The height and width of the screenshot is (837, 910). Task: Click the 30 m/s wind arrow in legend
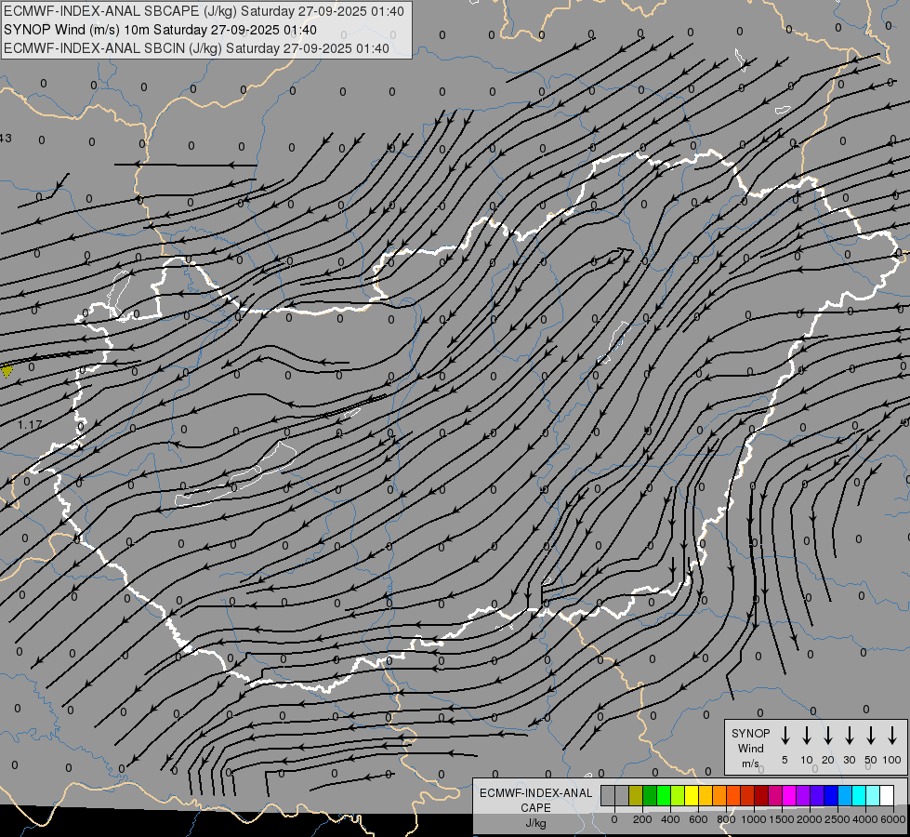(x=849, y=736)
